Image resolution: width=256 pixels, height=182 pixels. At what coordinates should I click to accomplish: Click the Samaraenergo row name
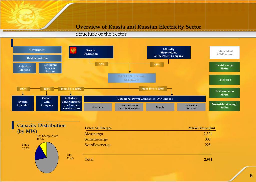[96, 139]
